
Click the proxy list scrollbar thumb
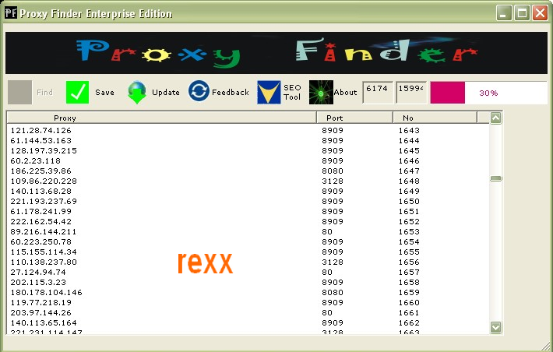pyautogui.click(x=496, y=179)
